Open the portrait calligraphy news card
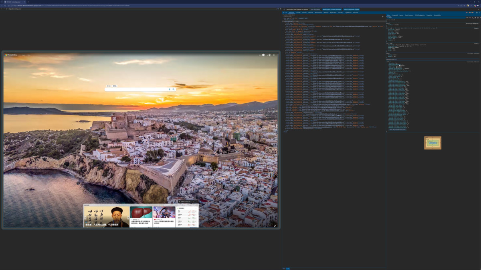Viewport: 481px width, 270px height. click(x=107, y=217)
